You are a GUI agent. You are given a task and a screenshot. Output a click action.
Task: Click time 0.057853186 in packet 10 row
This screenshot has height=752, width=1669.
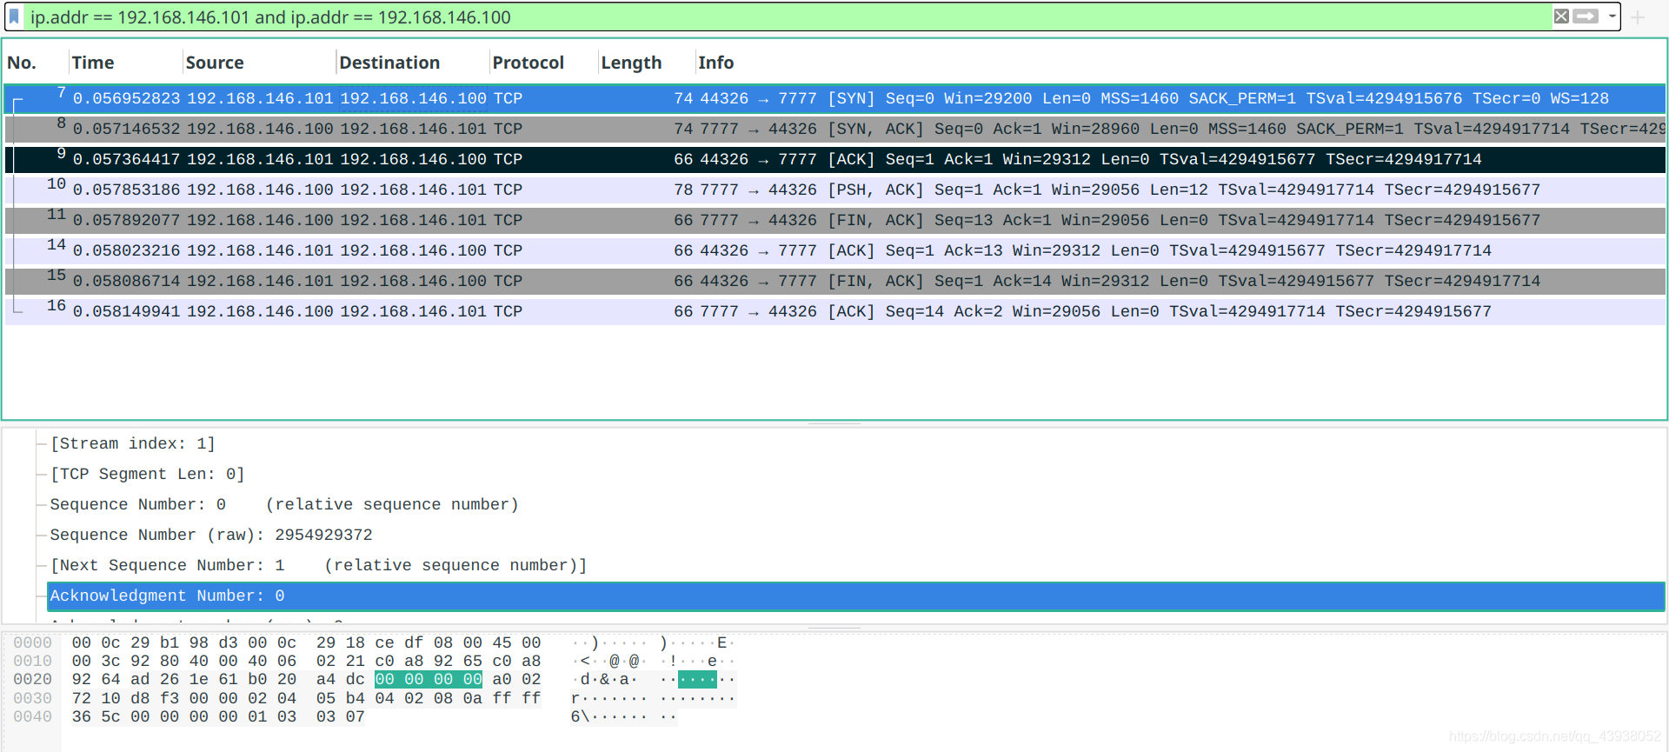coord(126,190)
